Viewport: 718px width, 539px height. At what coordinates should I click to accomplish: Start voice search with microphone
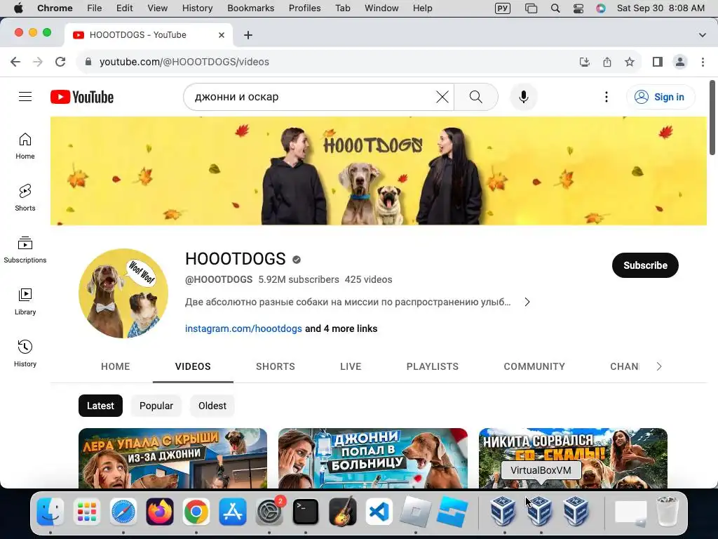tap(523, 97)
